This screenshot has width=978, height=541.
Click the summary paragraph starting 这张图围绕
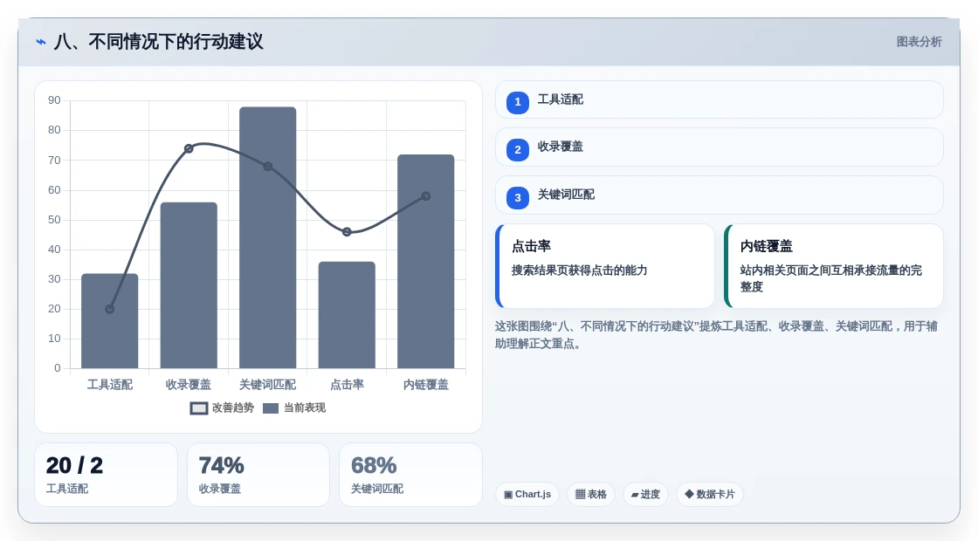point(716,335)
